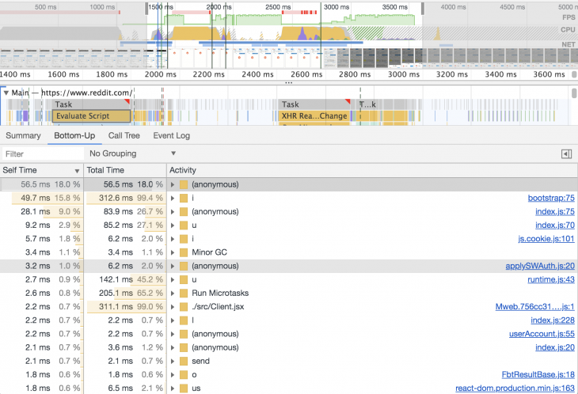Open the No Grouping dropdown
Screen dimensions: 578x394
point(132,153)
